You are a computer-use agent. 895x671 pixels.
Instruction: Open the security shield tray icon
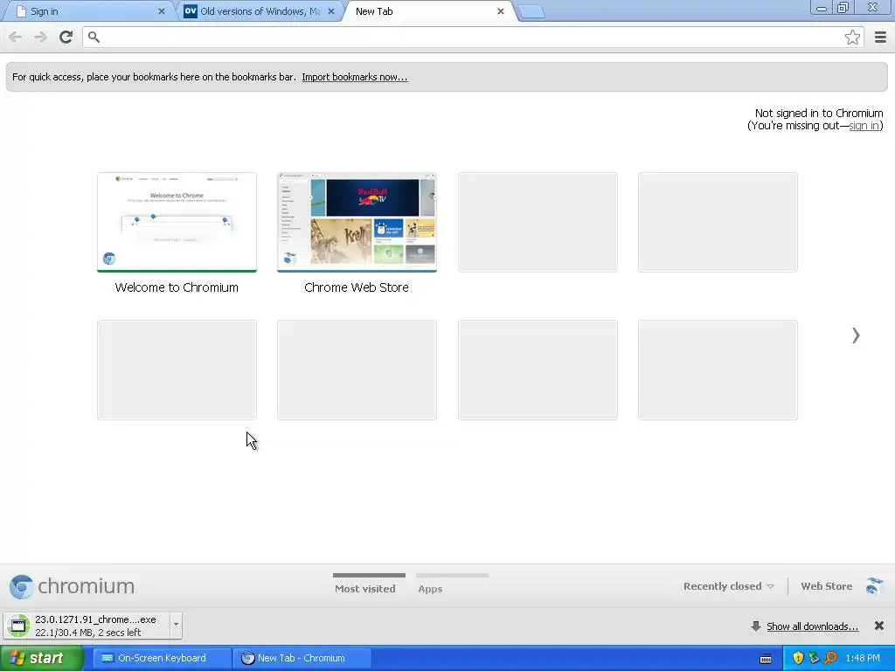coord(798,659)
